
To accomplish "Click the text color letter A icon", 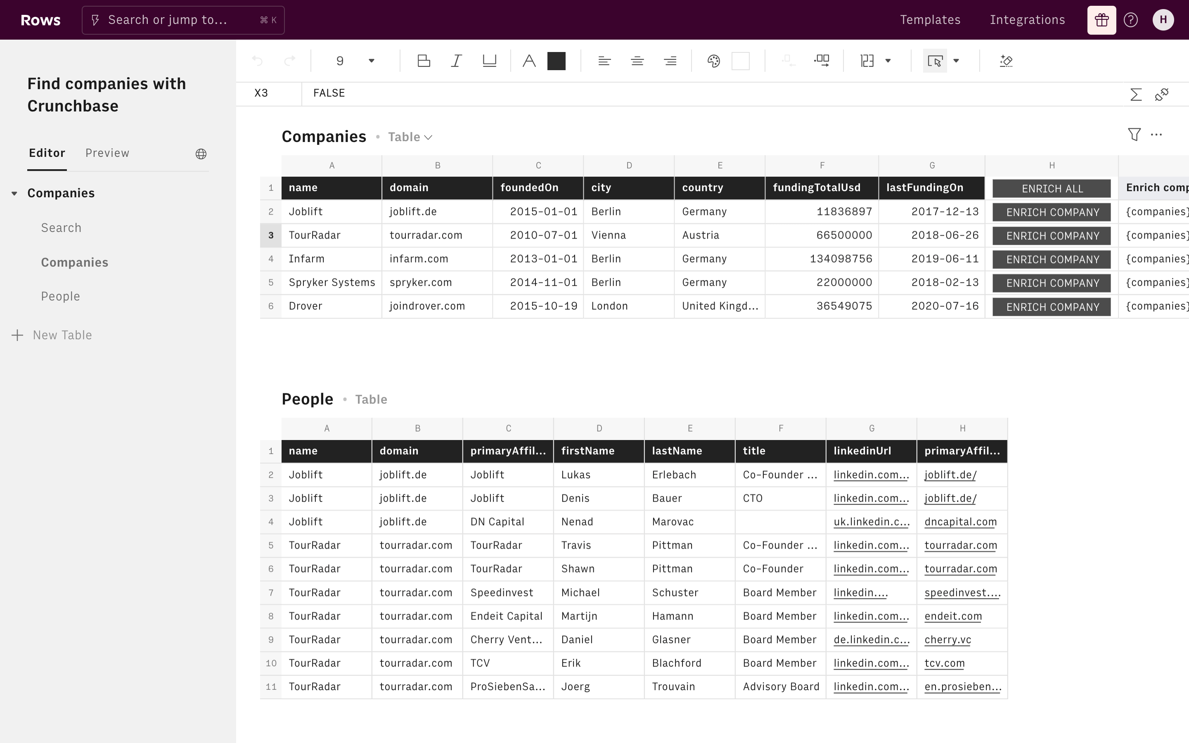I will click(529, 61).
